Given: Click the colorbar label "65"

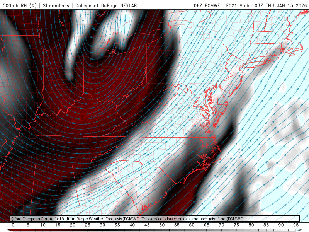Looking at the screenshot, I should tap(207, 225).
